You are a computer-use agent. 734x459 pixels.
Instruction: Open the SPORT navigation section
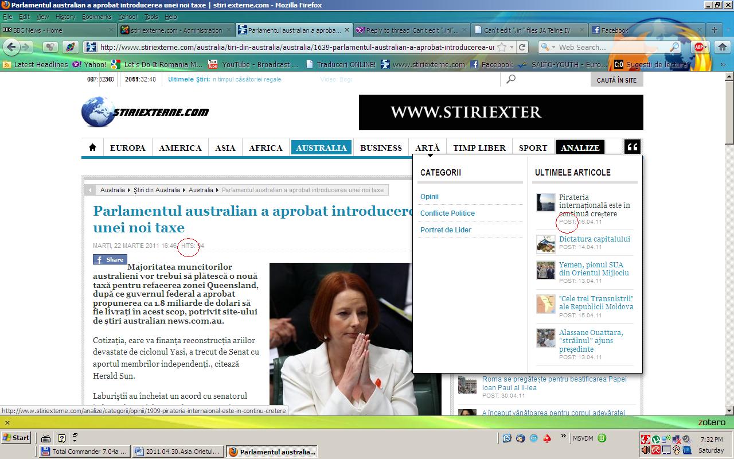pos(533,148)
